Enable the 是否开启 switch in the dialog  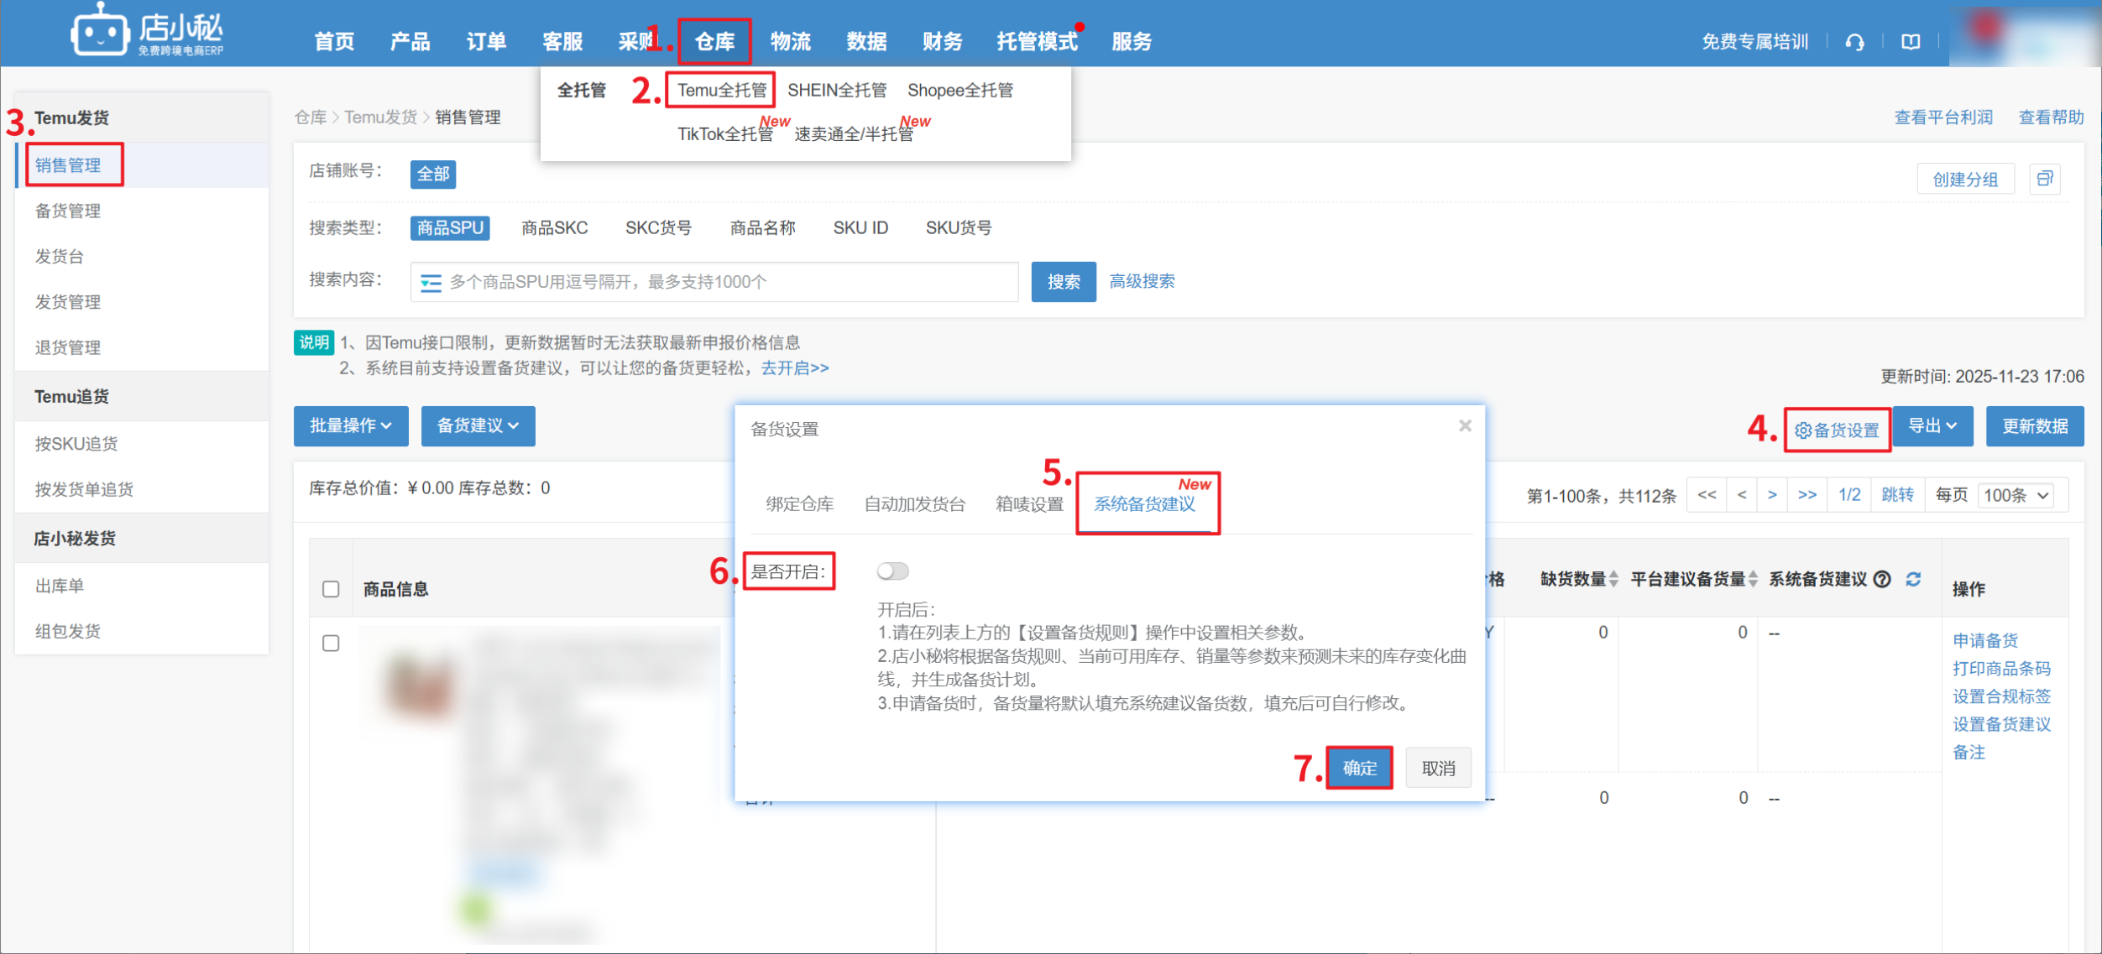[x=892, y=571]
